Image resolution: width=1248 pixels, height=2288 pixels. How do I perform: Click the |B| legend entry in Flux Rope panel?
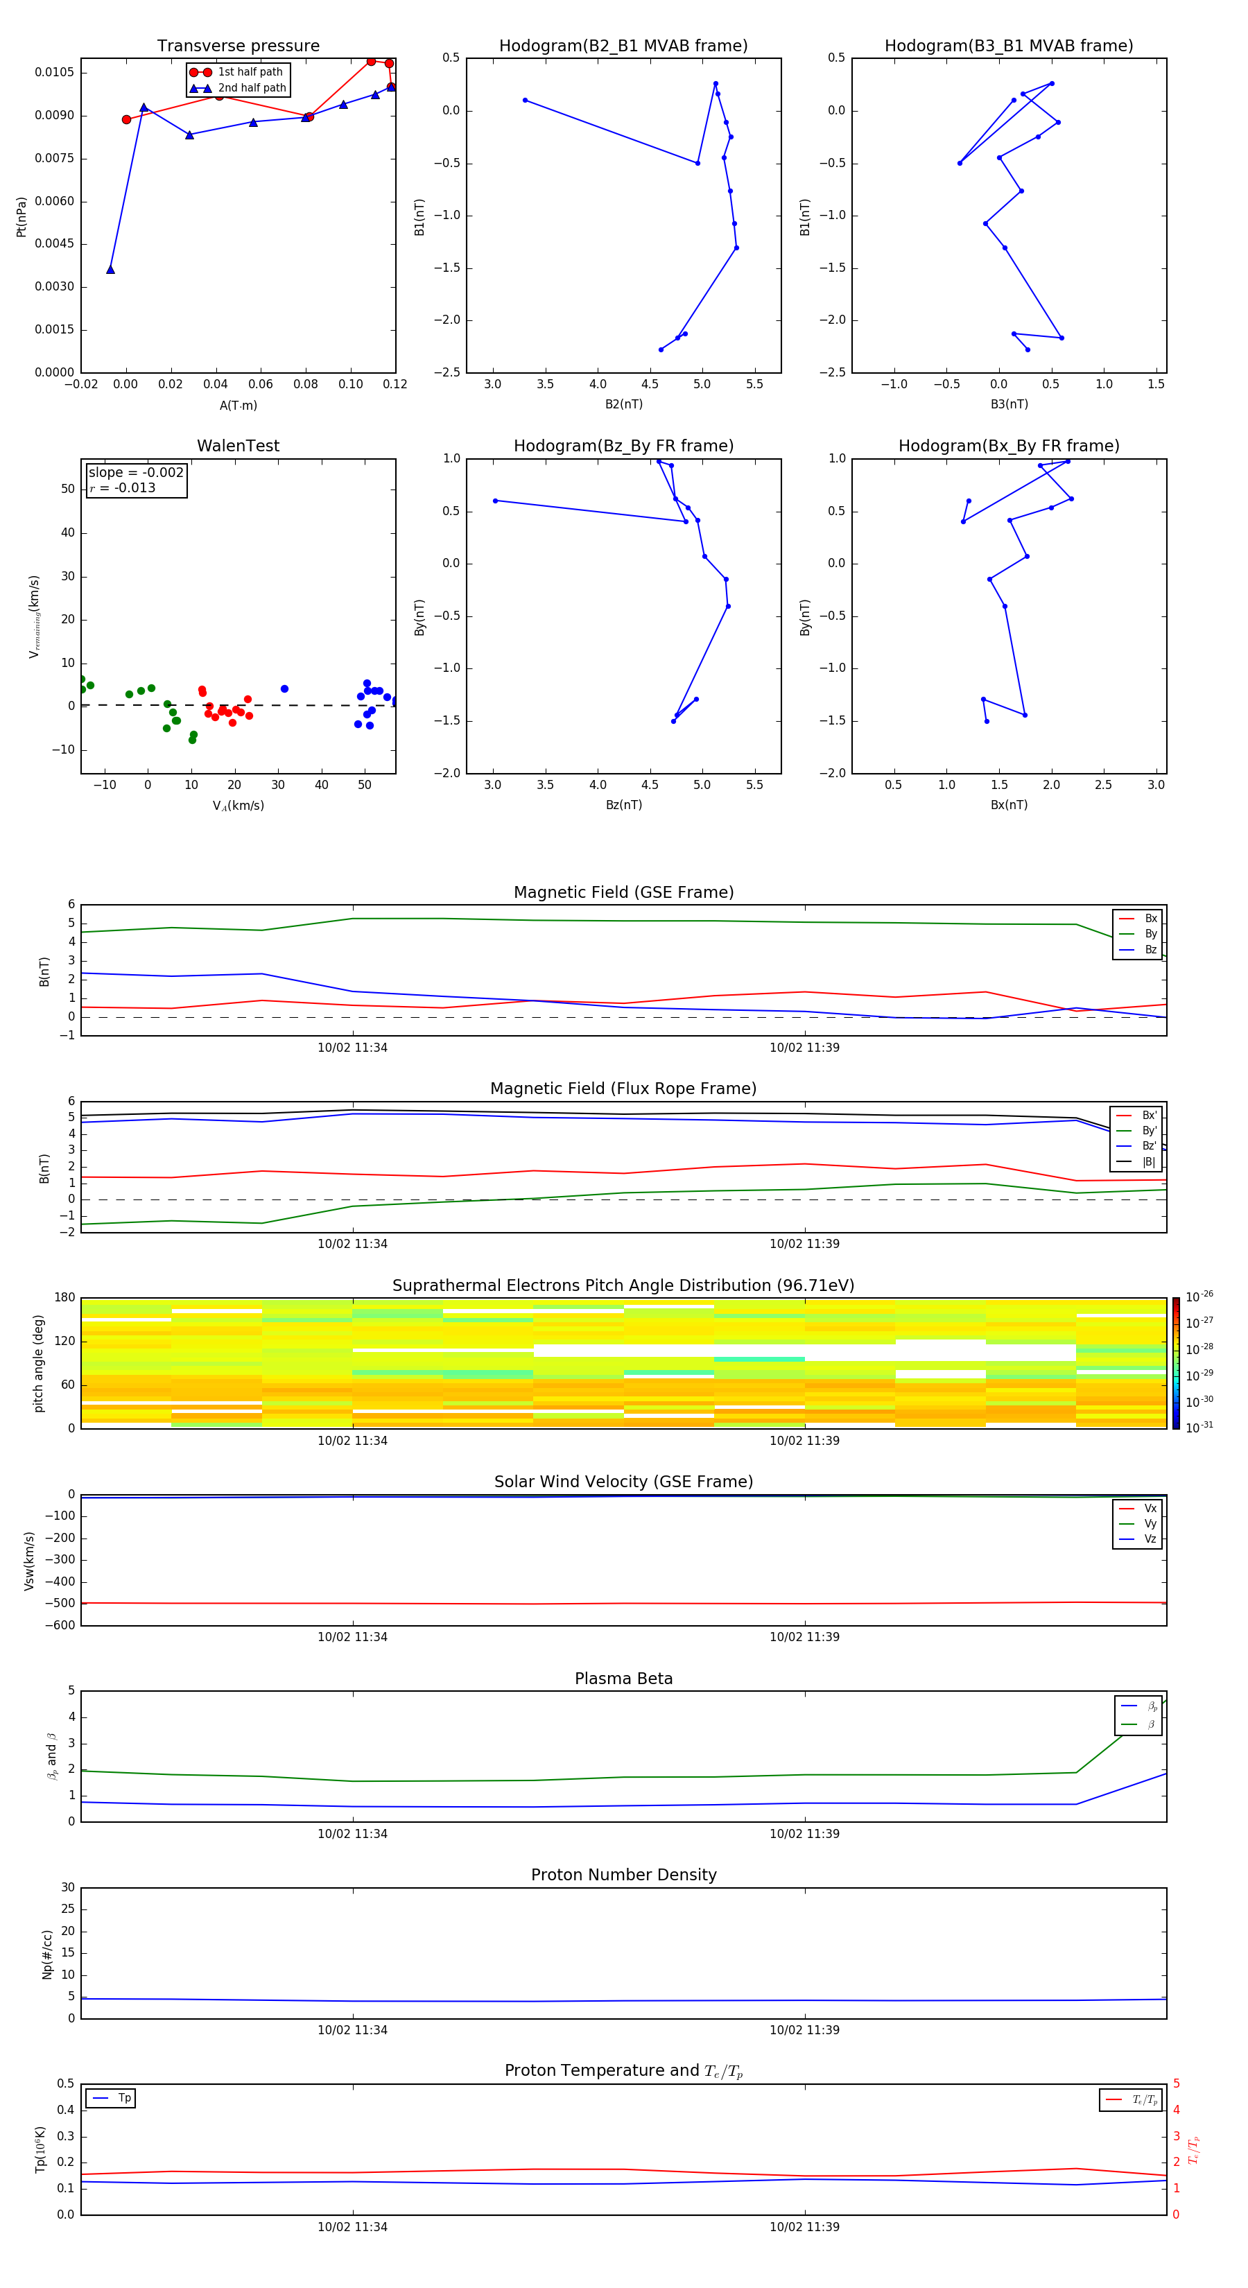(1136, 1162)
